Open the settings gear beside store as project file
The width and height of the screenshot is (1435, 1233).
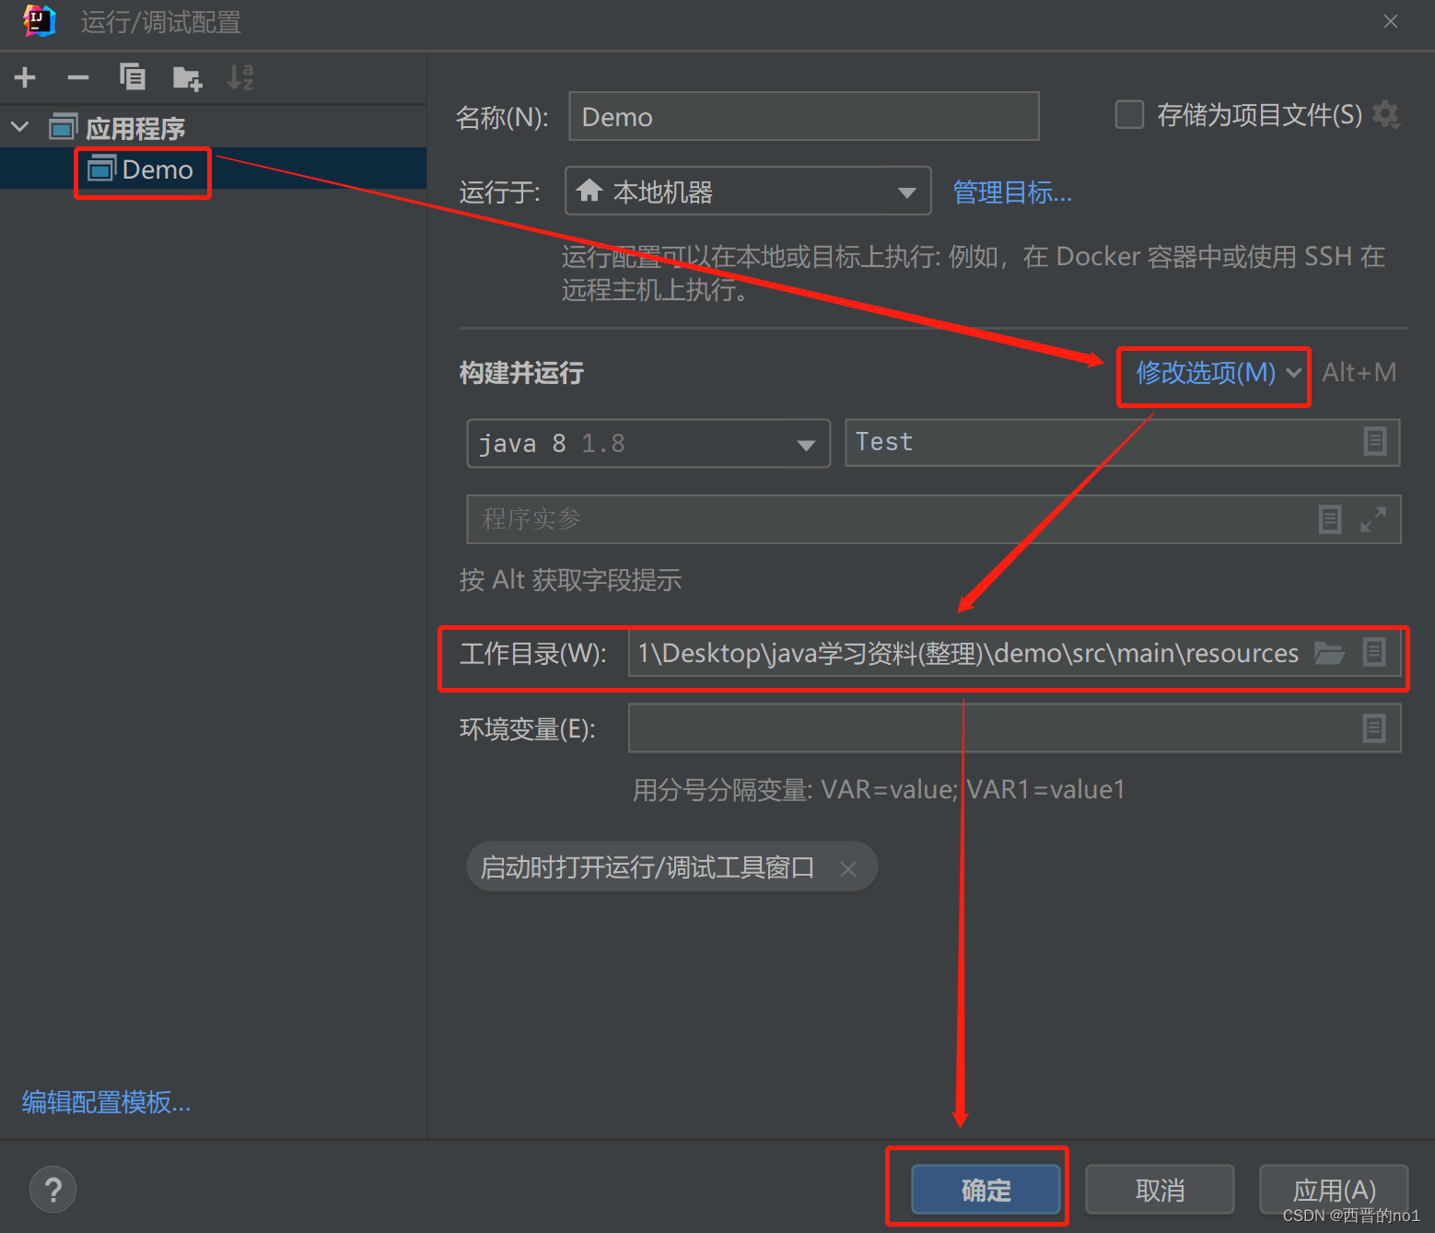[x=1386, y=115]
